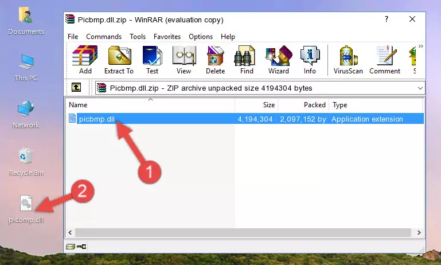Click the 4,194,304 size value
Screen dimensions: 441x265
pyautogui.click(x=255, y=119)
